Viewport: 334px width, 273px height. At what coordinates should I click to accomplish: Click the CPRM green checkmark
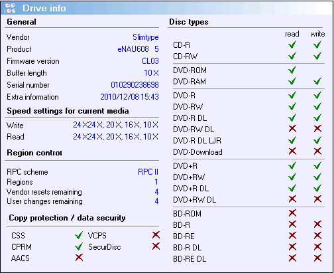click(x=79, y=246)
